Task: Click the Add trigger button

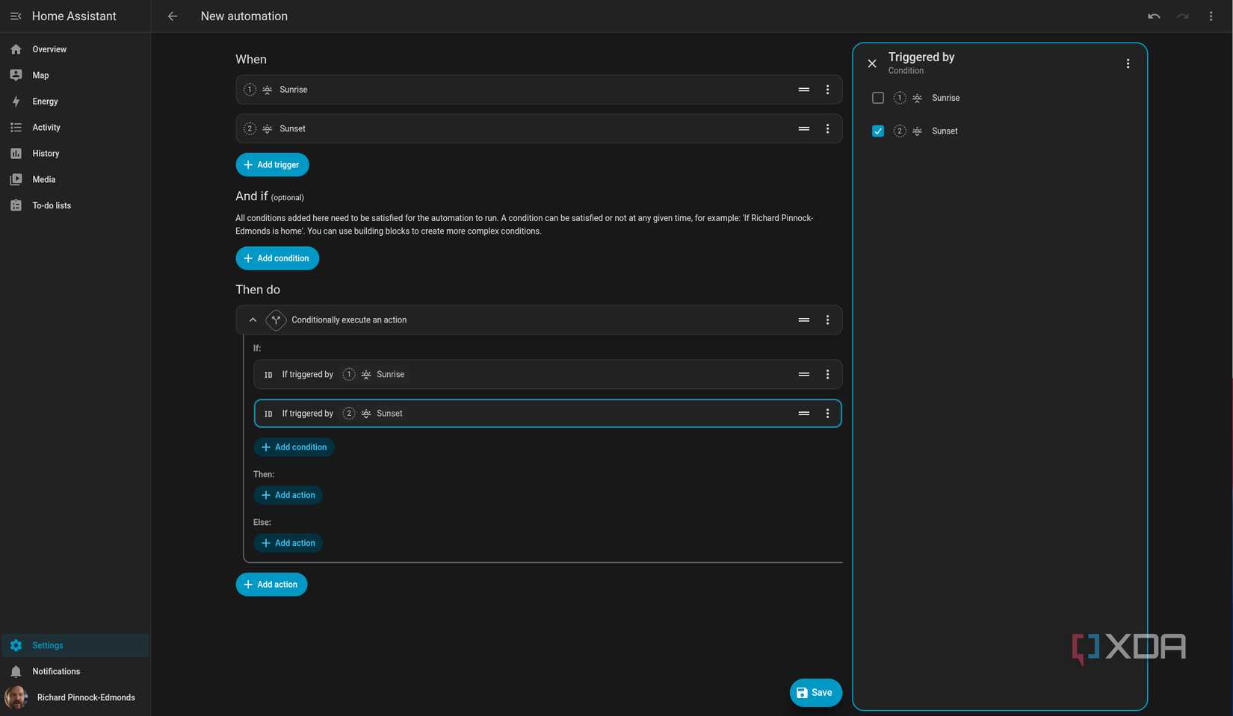Action: (272, 165)
